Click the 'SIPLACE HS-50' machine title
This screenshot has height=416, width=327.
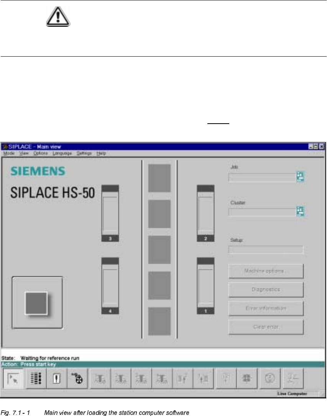tap(53, 193)
